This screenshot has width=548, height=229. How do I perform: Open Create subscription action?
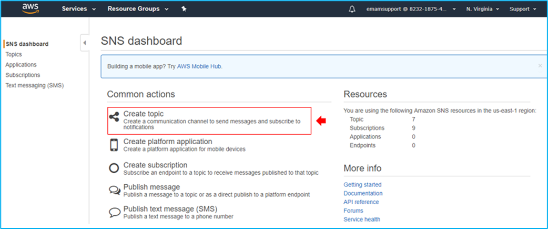[155, 165]
